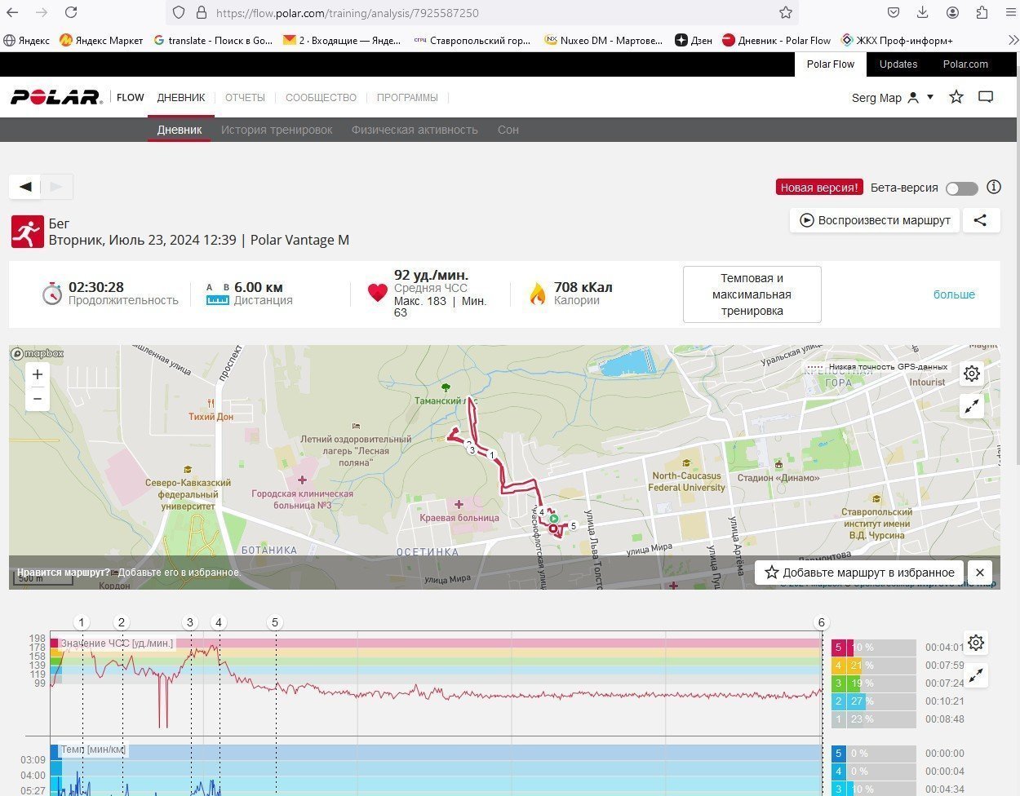Close the favorite route banner

980,573
